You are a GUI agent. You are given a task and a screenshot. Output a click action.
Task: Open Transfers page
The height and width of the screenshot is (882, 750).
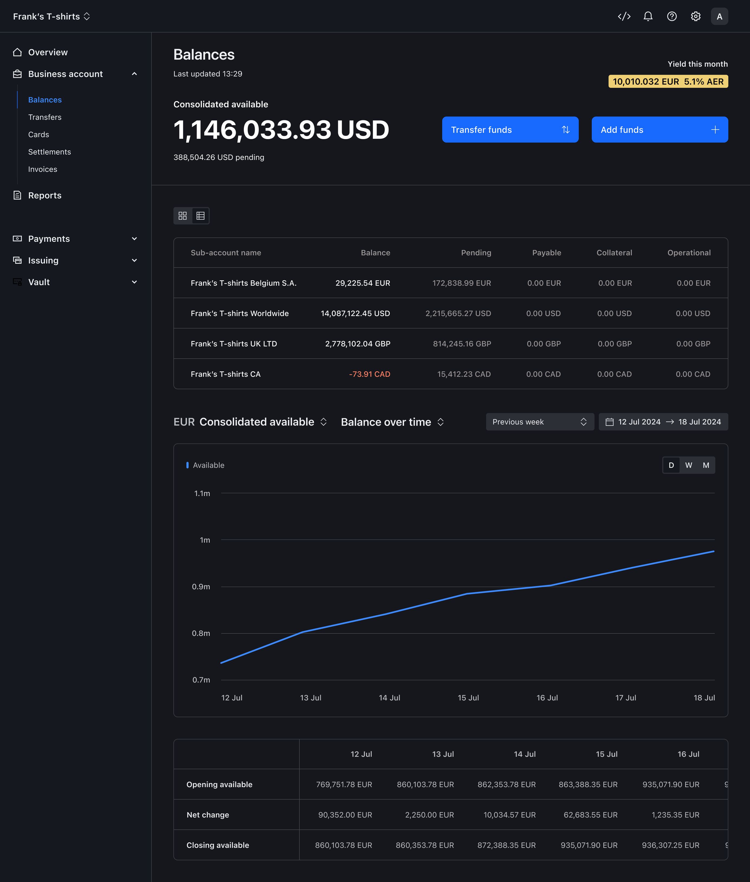tap(45, 117)
